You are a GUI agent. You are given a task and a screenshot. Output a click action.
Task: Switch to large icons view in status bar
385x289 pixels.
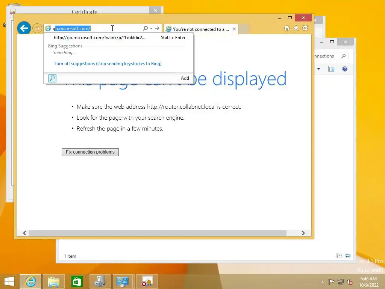click(x=348, y=256)
